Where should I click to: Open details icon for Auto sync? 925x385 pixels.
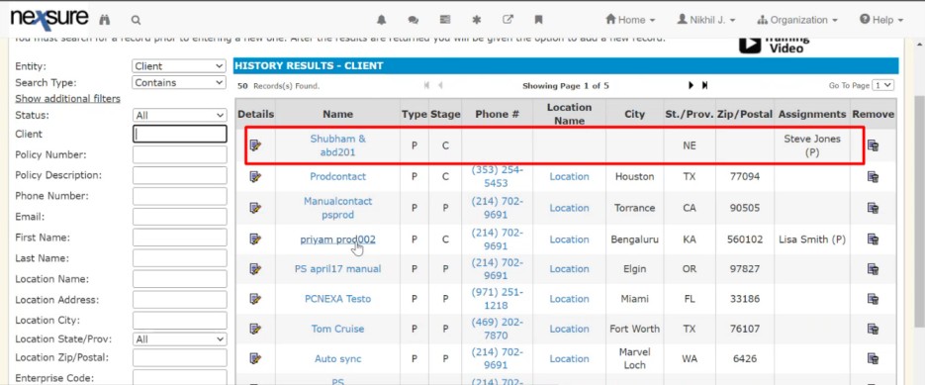click(x=255, y=358)
